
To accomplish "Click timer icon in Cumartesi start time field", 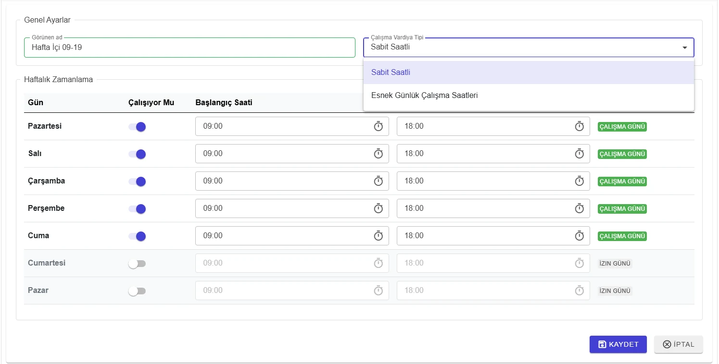I will click(x=378, y=263).
